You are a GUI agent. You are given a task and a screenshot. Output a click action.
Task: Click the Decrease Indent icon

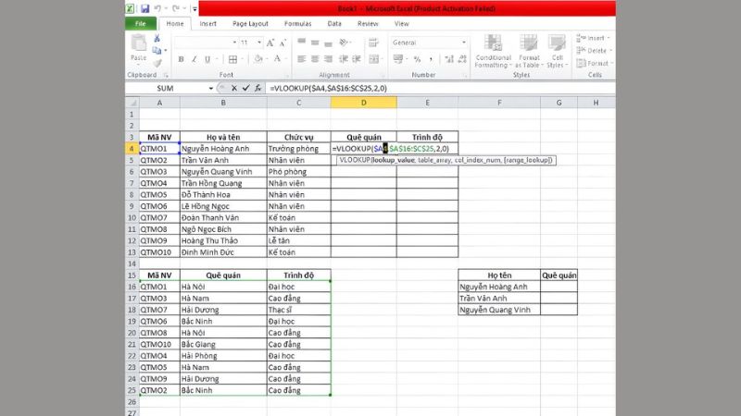(344, 59)
